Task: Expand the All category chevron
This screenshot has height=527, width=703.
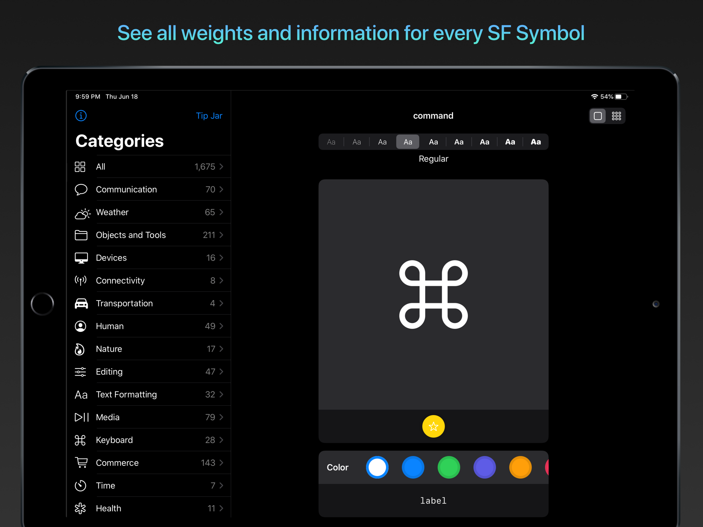Action: coord(221,167)
